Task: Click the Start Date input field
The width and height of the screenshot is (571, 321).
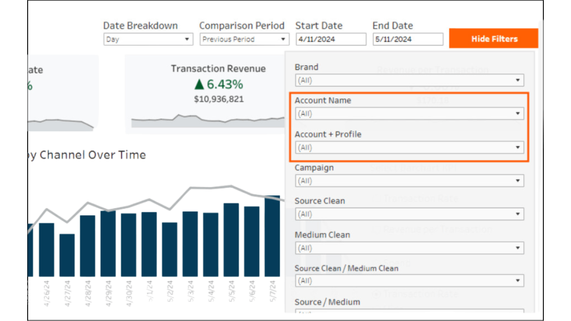Action: tap(331, 39)
